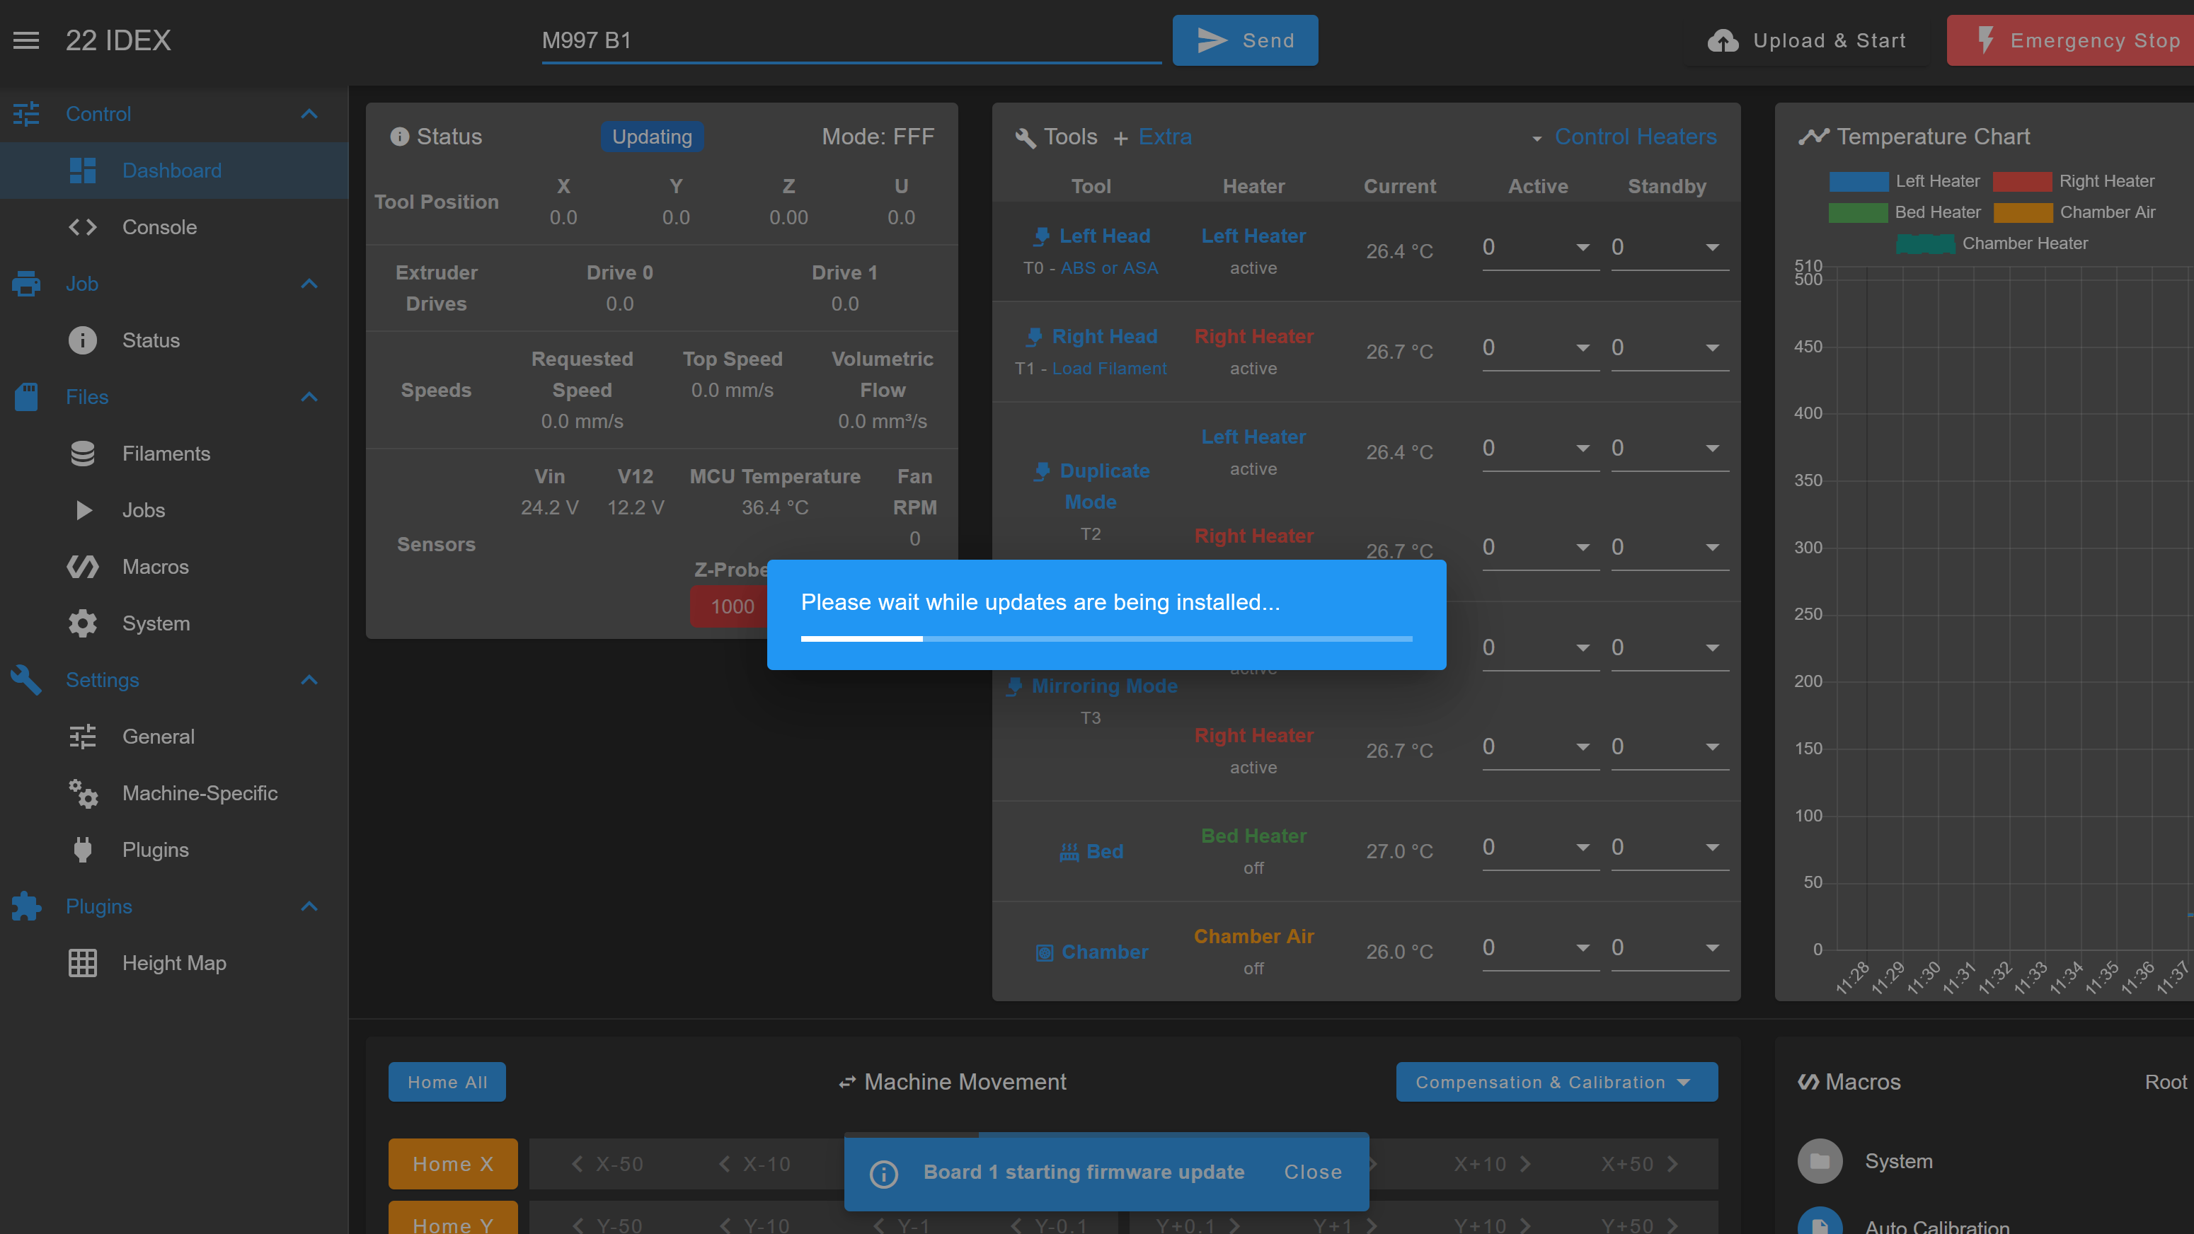This screenshot has height=1234, width=2194.
Task: Trigger the Emergency Stop button
Action: click(2069, 40)
